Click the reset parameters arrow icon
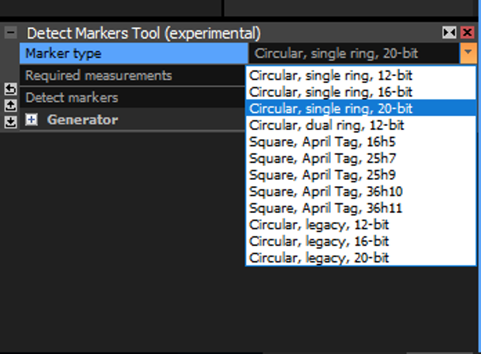481x354 pixels. click(10, 88)
